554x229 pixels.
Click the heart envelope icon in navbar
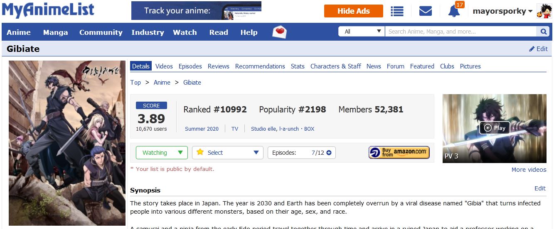(x=280, y=32)
